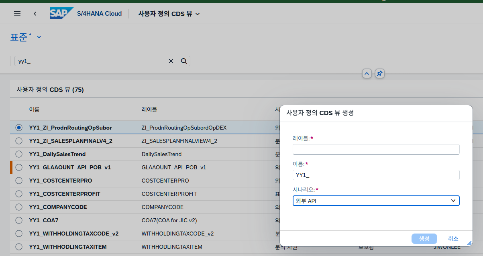Image resolution: width=483 pixels, height=256 pixels.
Task: Click label cell ZI_SALESPLANFINALVIEW4_2
Action: (179, 141)
